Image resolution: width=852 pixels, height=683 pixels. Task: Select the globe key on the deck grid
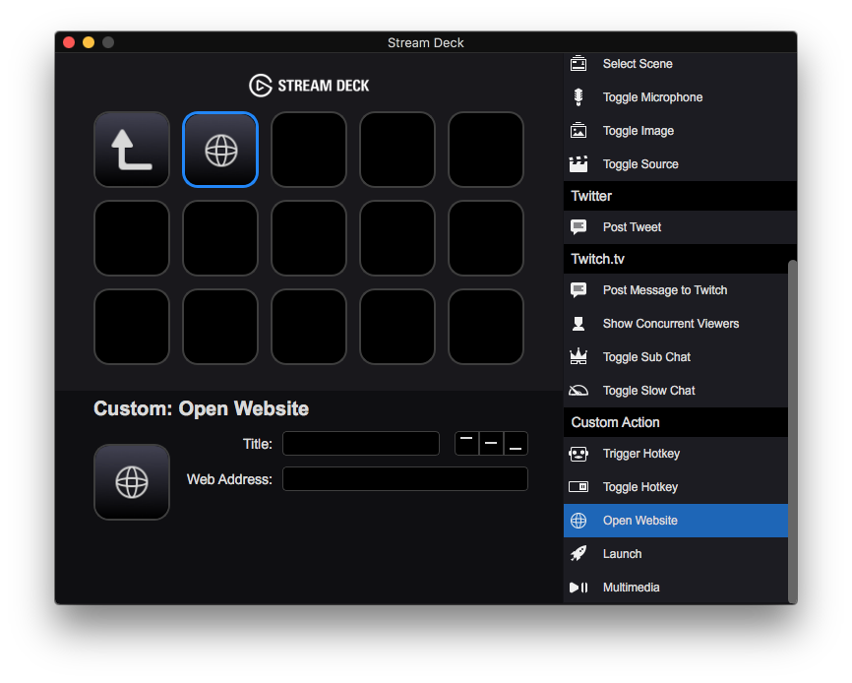coord(220,150)
